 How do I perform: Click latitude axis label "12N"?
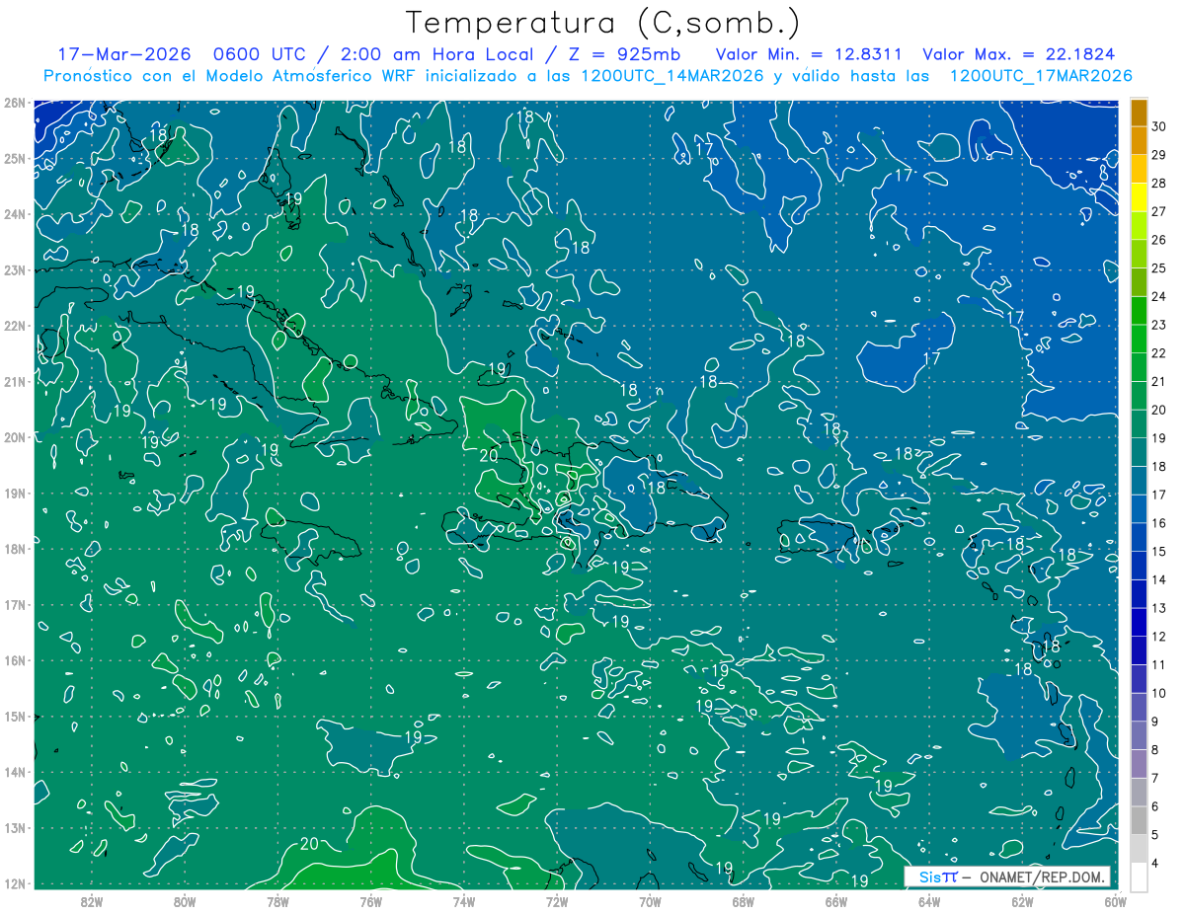[14, 883]
